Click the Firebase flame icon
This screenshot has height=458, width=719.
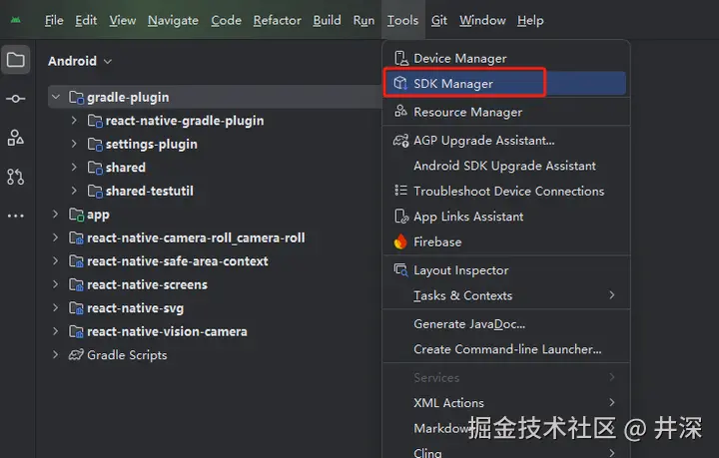click(x=400, y=241)
